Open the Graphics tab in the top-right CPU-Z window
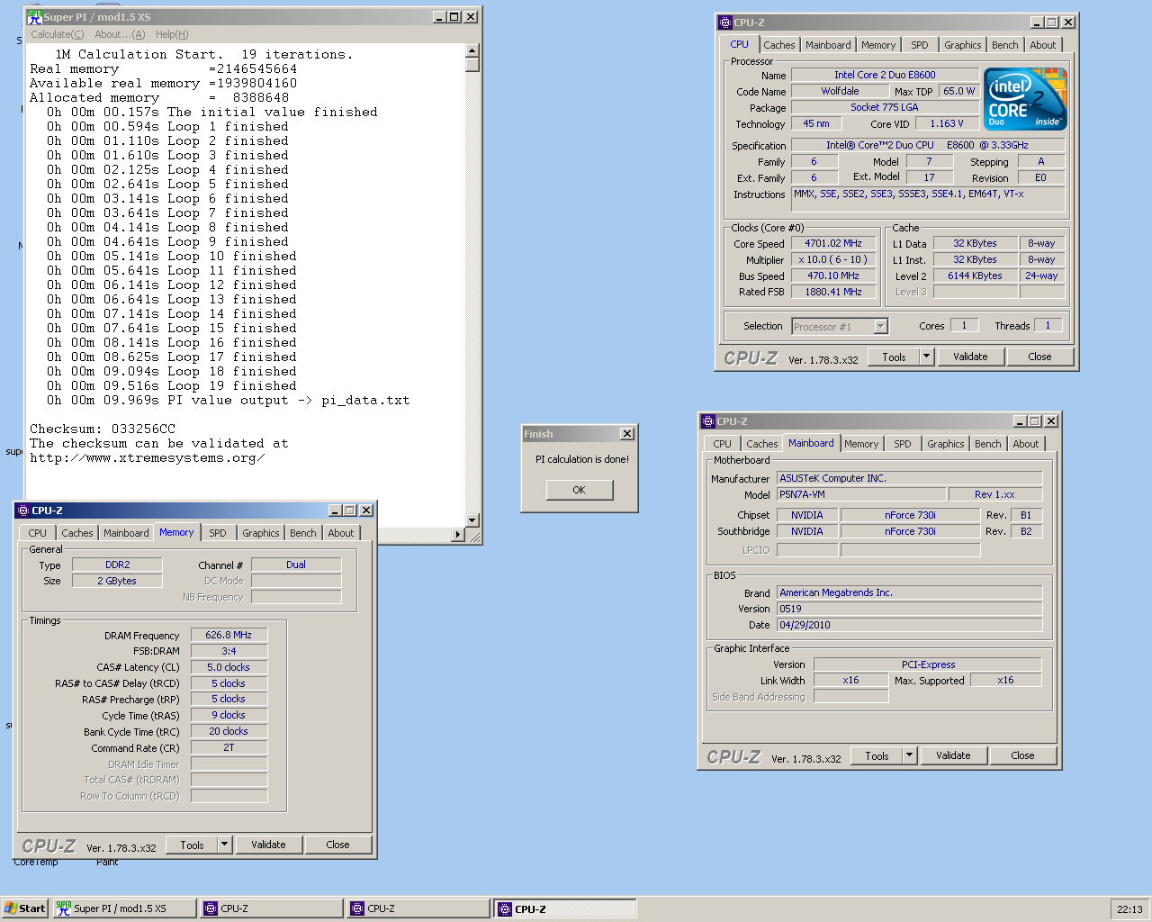 963,45
